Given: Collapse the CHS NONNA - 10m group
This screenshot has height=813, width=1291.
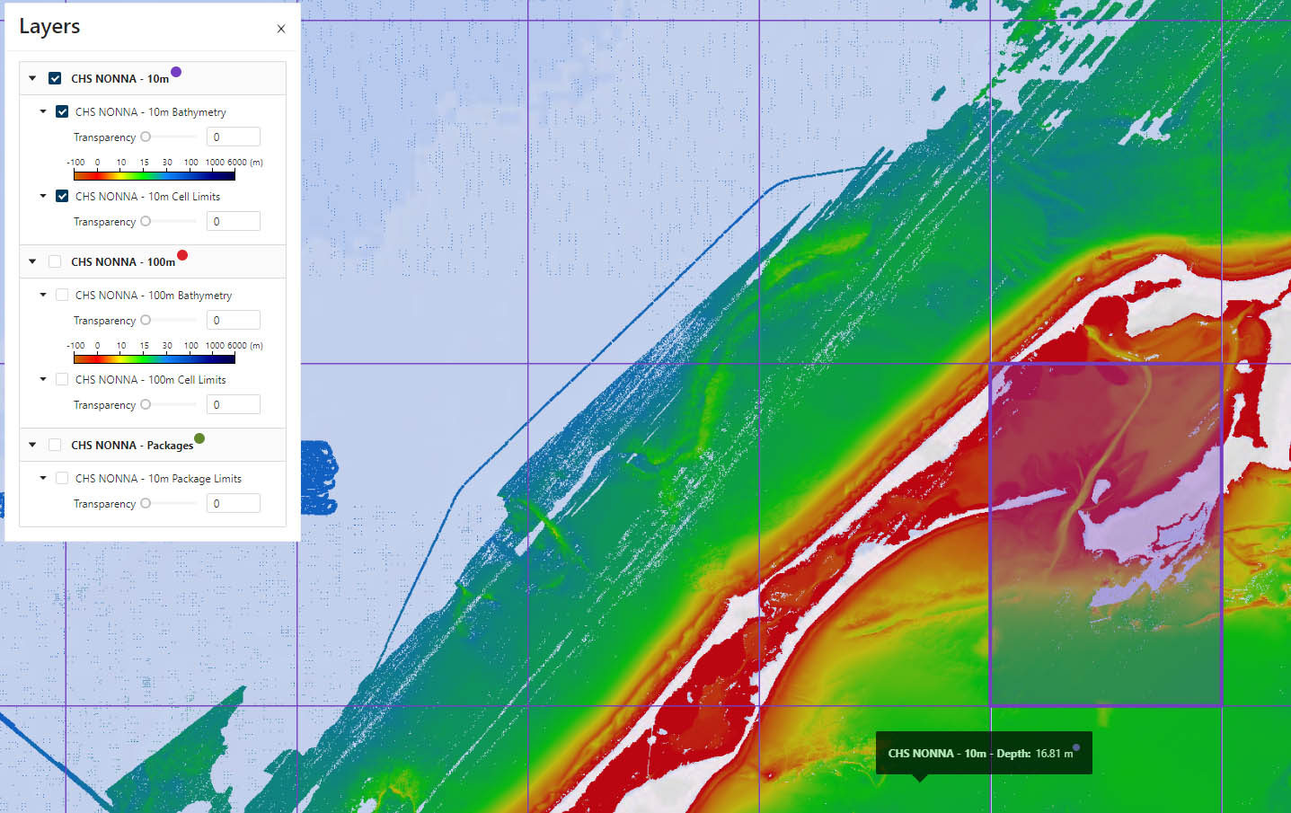Looking at the screenshot, I should click(32, 78).
